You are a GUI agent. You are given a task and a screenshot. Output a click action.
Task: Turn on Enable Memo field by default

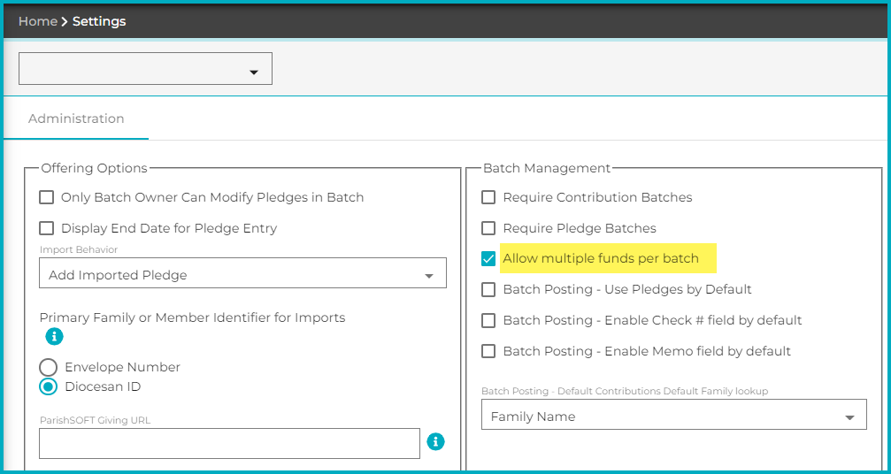point(488,351)
